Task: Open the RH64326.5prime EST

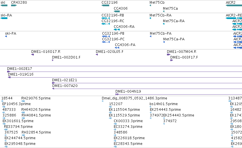Action: click(23, 112)
